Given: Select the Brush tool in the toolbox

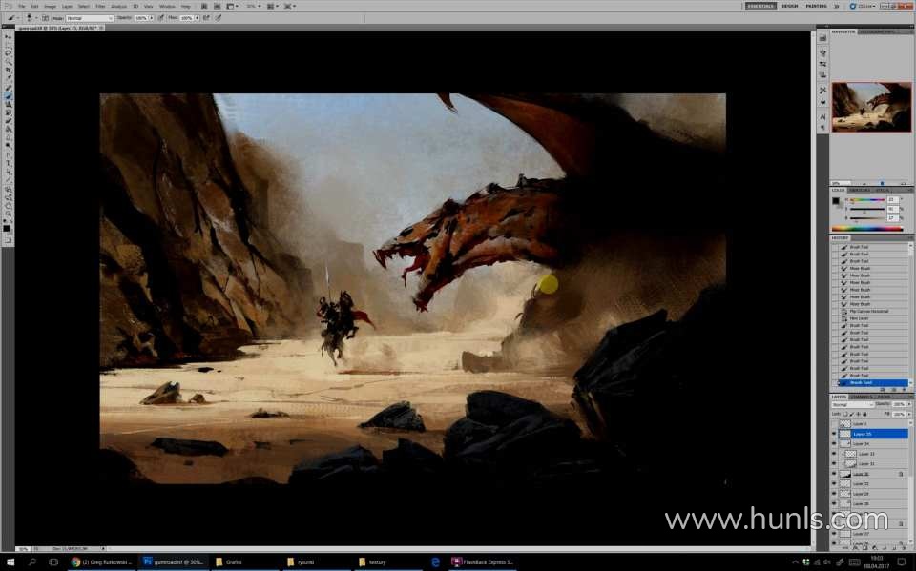Looking at the screenshot, I should 9,95.
